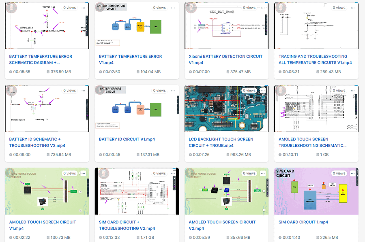
Task: Click thumbnail of TRACING AND TROUBLESHOOTING ALL TEMPERATURE CIRCUITS
Action: 316,25
